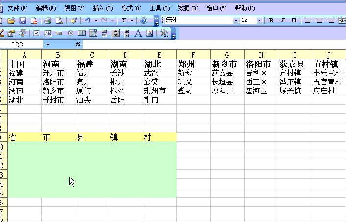This screenshot has height=222, width=346.
Task: Select the Spin Button control
Action: [116, 33]
